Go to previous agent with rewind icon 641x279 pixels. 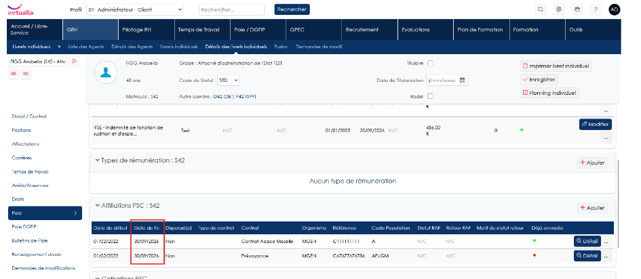(14, 74)
